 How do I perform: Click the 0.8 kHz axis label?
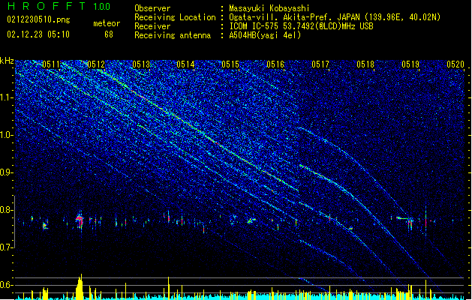point(7,210)
